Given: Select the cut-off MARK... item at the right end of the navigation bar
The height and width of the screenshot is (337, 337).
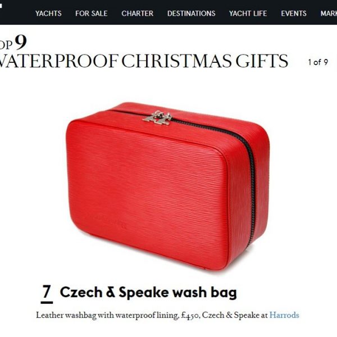Looking at the screenshot, I should click(x=329, y=13).
